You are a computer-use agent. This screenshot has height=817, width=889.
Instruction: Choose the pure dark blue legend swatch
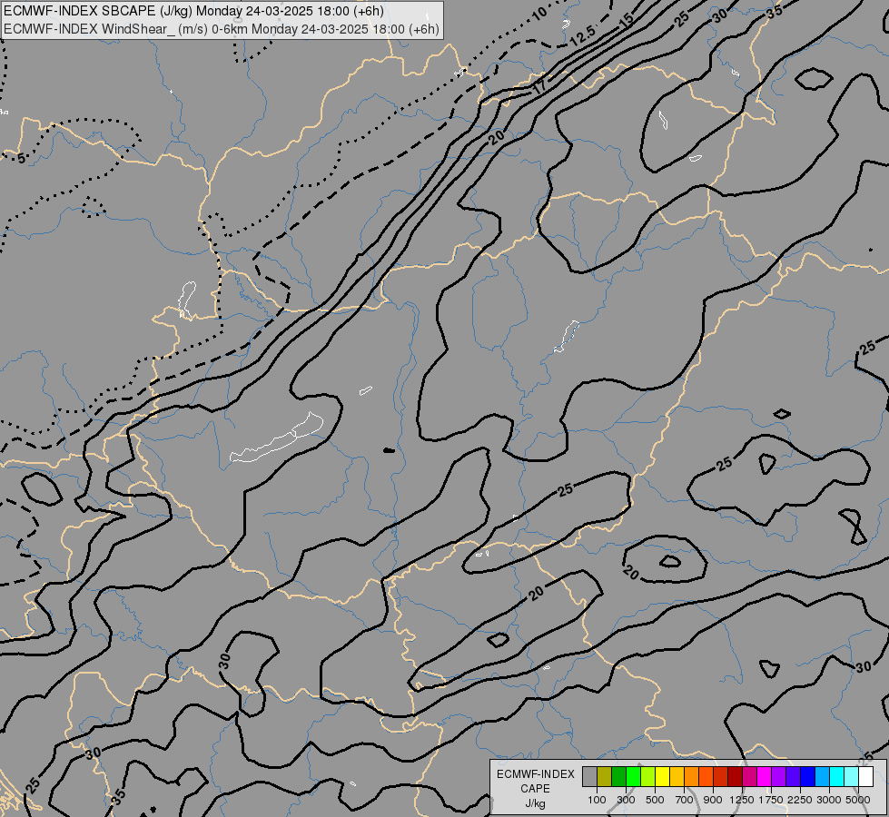(808, 777)
